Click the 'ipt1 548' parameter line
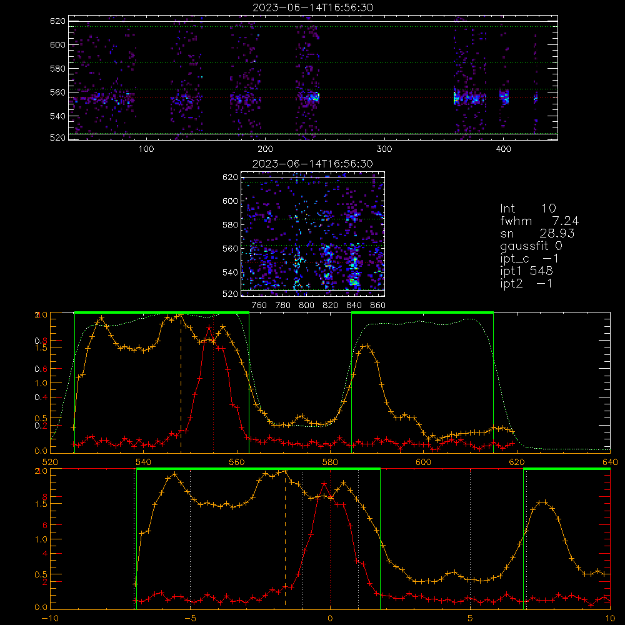 [526, 271]
